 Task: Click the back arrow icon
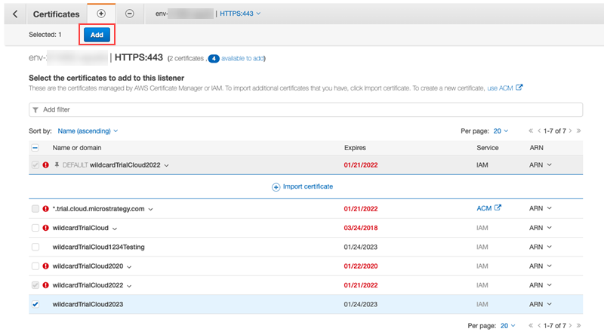tap(14, 14)
